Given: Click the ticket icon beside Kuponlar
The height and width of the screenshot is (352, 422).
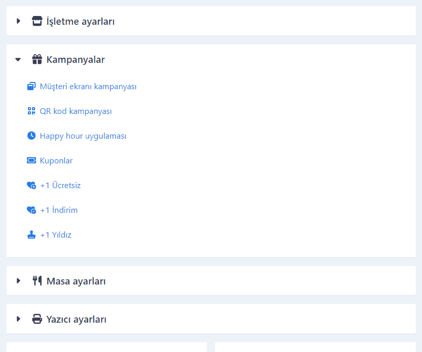Looking at the screenshot, I should (x=31, y=160).
